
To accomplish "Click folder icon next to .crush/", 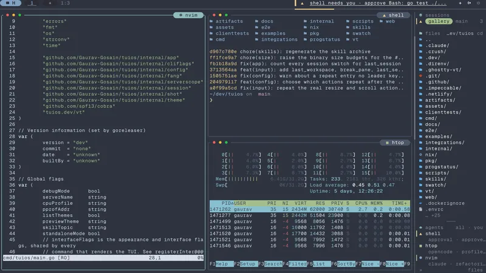I will point(420,52).
